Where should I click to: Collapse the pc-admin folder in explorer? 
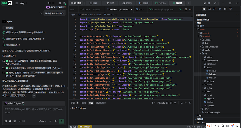[206, 36]
